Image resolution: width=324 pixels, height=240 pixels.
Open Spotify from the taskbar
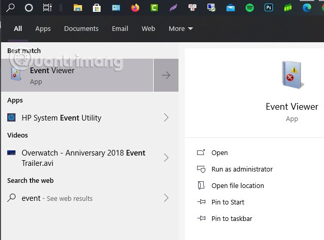click(x=250, y=8)
